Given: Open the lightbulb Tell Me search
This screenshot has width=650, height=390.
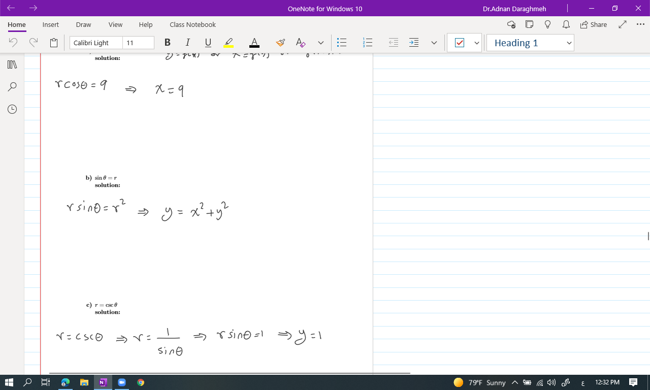Looking at the screenshot, I should click(x=547, y=24).
